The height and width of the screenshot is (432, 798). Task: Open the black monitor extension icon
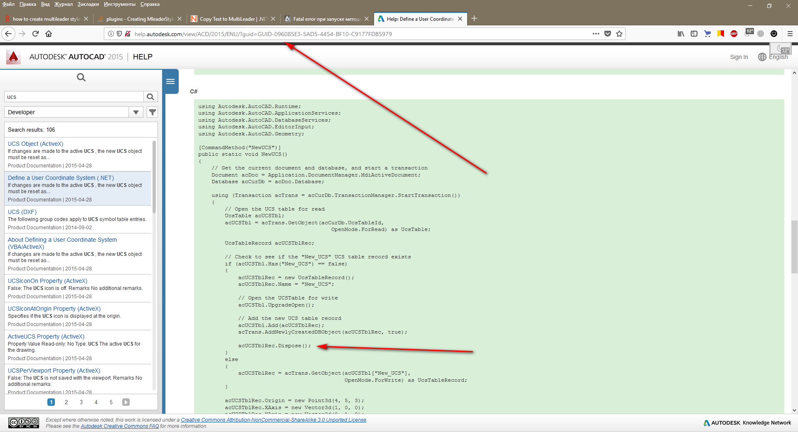pyautogui.click(x=774, y=34)
